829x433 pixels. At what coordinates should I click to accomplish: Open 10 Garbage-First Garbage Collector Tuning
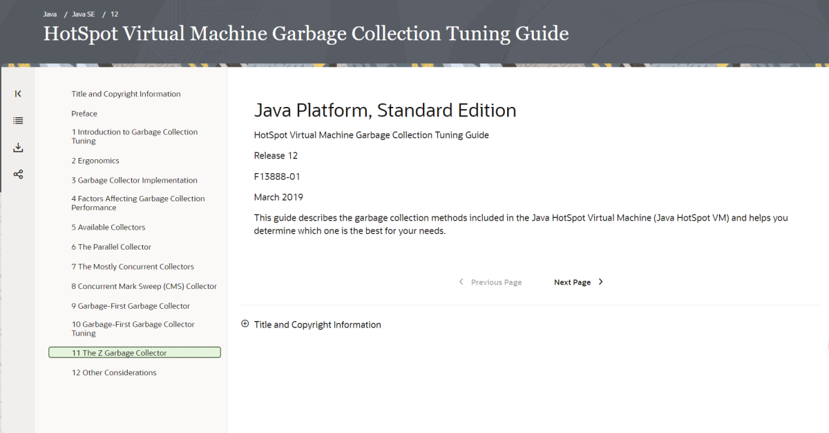[133, 329]
